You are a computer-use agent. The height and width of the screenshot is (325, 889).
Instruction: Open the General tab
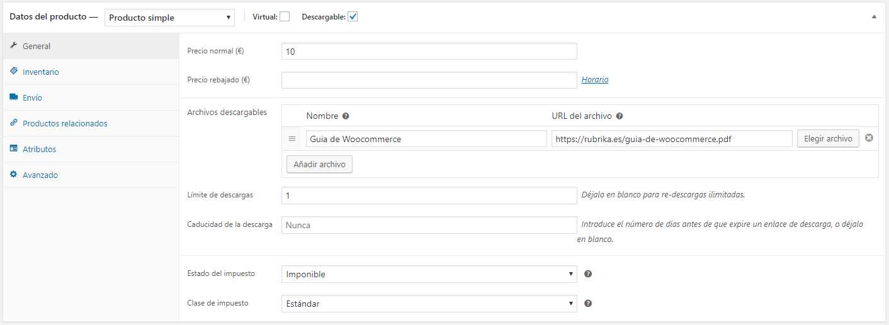click(x=91, y=47)
